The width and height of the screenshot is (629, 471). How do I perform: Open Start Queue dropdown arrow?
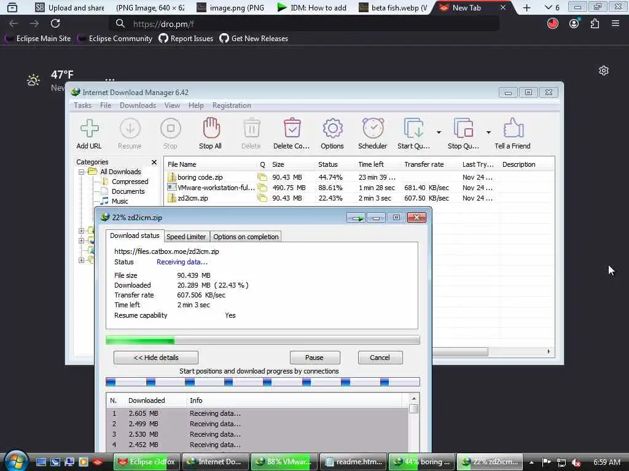(439, 132)
